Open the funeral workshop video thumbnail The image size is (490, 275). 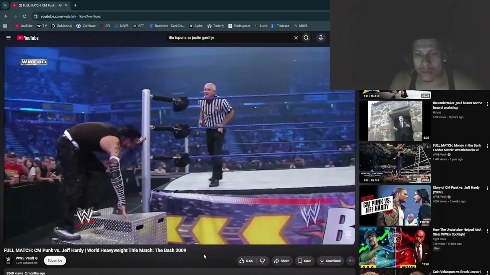tap(395, 121)
